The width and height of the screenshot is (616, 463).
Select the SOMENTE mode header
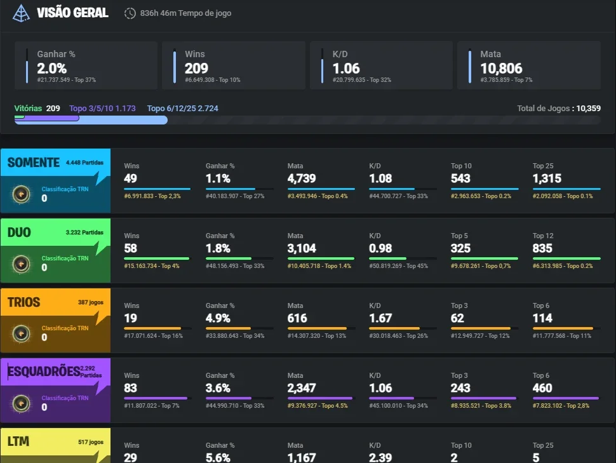tap(55, 162)
